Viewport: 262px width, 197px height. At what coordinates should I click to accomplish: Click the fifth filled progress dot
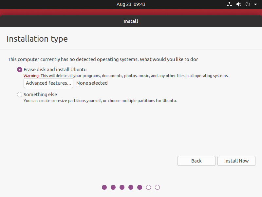click(140, 187)
